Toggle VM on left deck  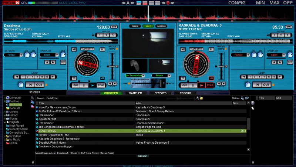point(102,78)
